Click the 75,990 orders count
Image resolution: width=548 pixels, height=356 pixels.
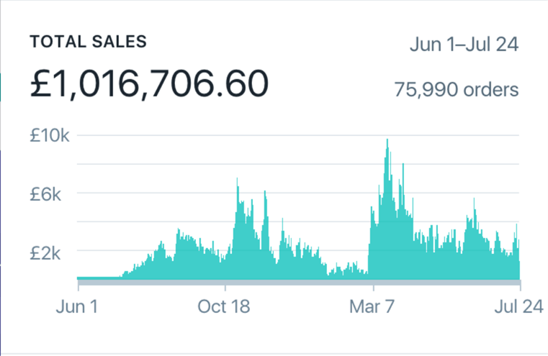pyautogui.click(x=456, y=90)
